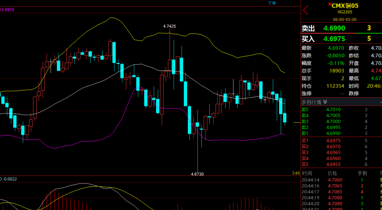This screenshot has height=210, width=382.
Task: Open the 下单 order link
Action: (x=272, y=3)
